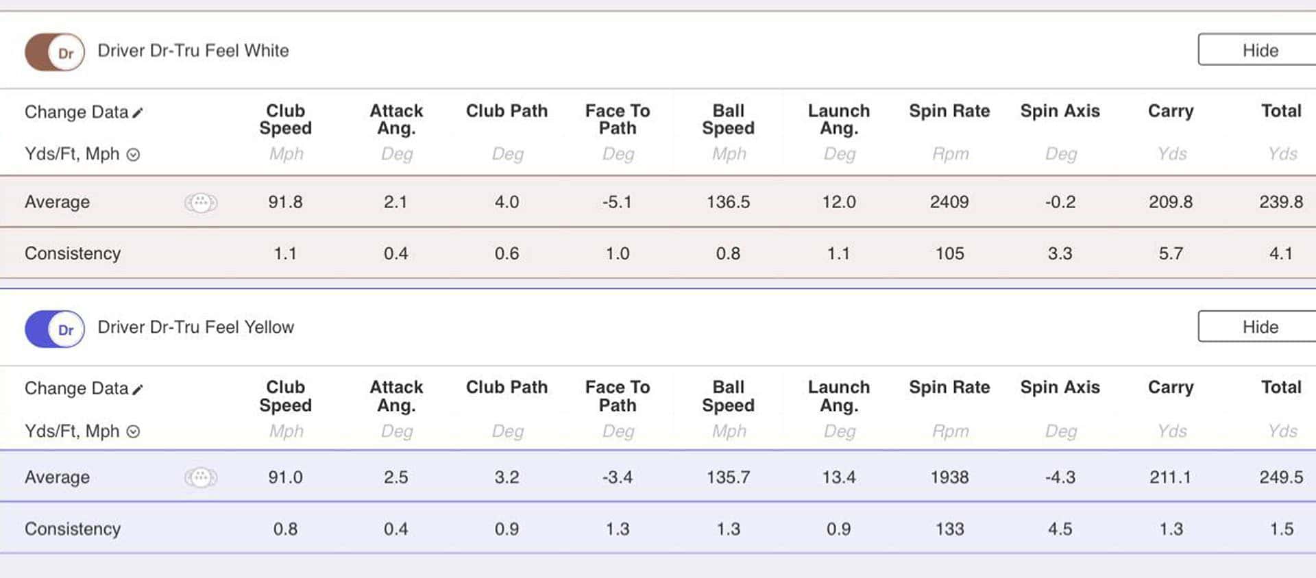Toggle the Driver Dr-Tru Feel White switch

[55, 52]
